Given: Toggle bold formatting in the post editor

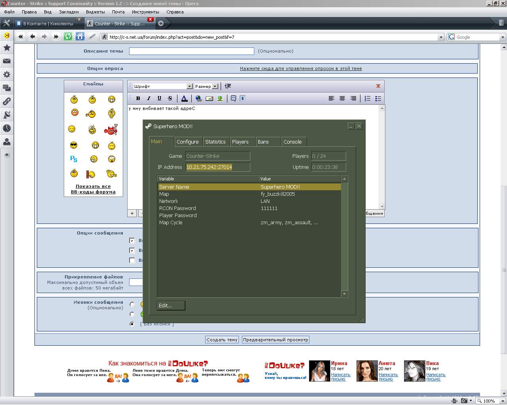Looking at the screenshot, I should (x=138, y=98).
